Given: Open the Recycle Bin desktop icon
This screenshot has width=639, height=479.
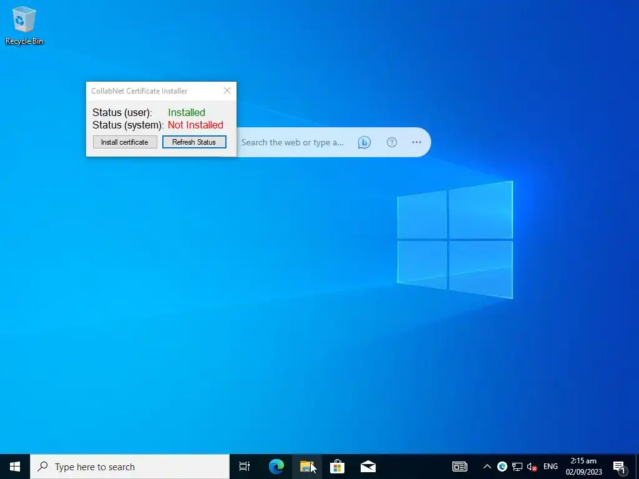Looking at the screenshot, I should (24, 25).
